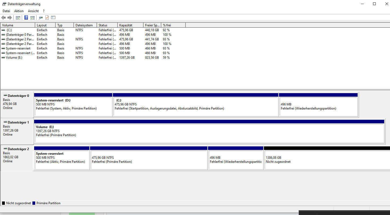Click the checkmark document toolbar icon
Viewport: 390px width, 215px height.
47,17
